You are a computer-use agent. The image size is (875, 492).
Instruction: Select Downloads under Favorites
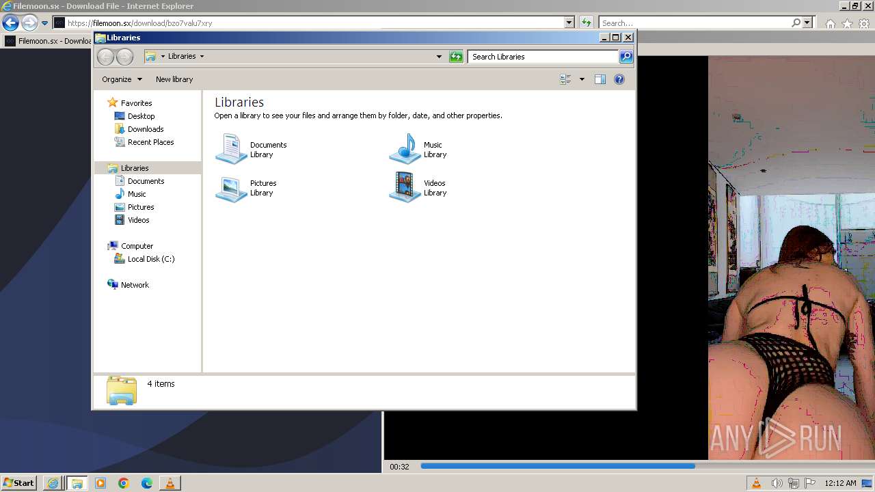tap(145, 129)
